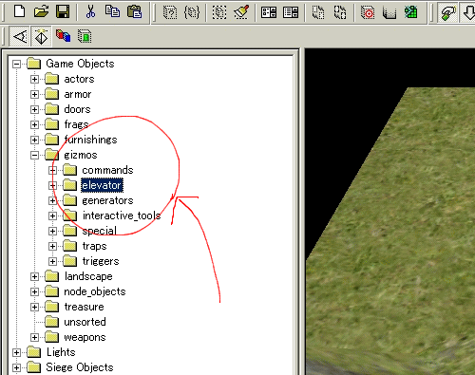Select the unsorted tree item
The image size is (475, 375).
pyautogui.click(x=85, y=322)
